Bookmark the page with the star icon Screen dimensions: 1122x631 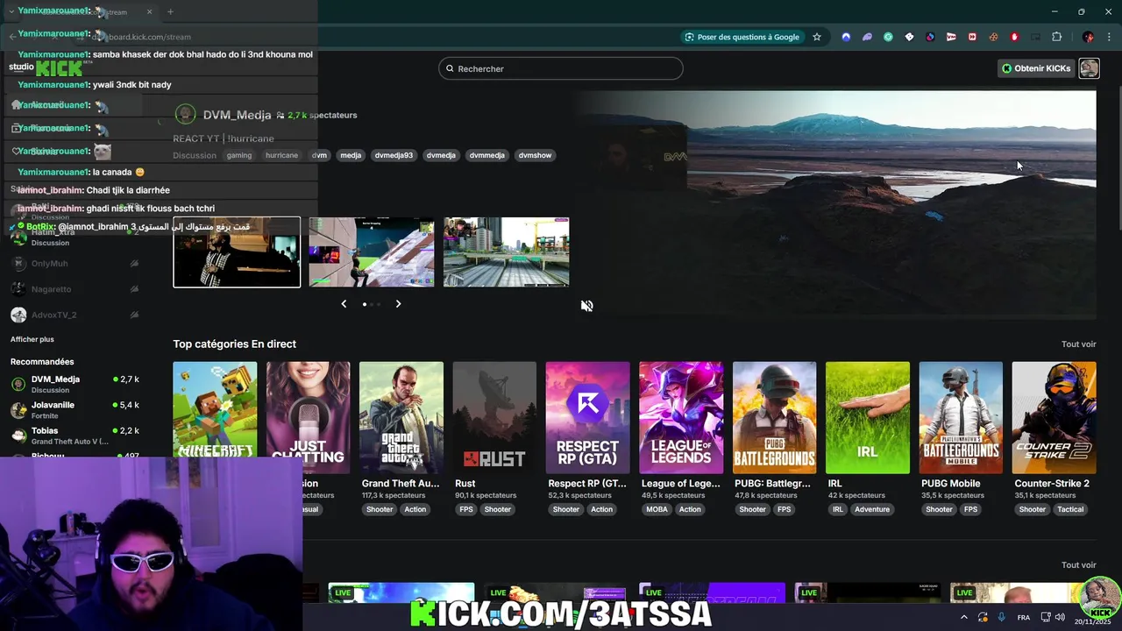tap(817, 37)
